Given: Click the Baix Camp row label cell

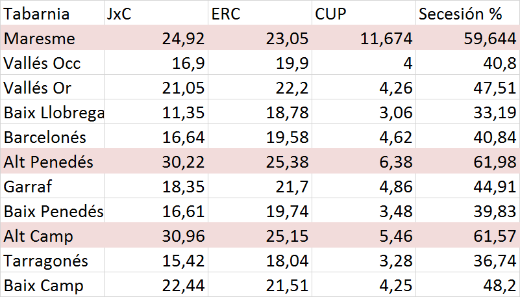Looking at the screenshot, I should [x=52, y=285].
